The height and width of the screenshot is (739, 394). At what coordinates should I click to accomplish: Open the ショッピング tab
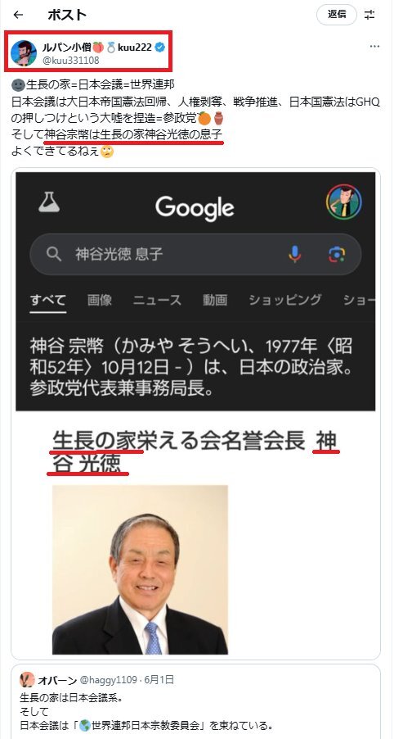[x=285, y=300]
